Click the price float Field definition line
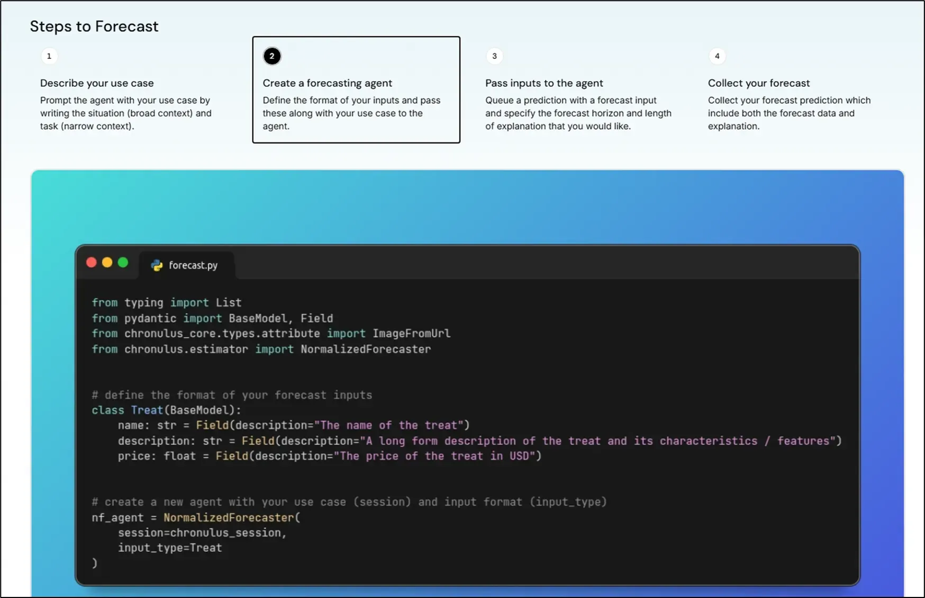This screenshot has height=598, width=925. (x=329, y=456)
